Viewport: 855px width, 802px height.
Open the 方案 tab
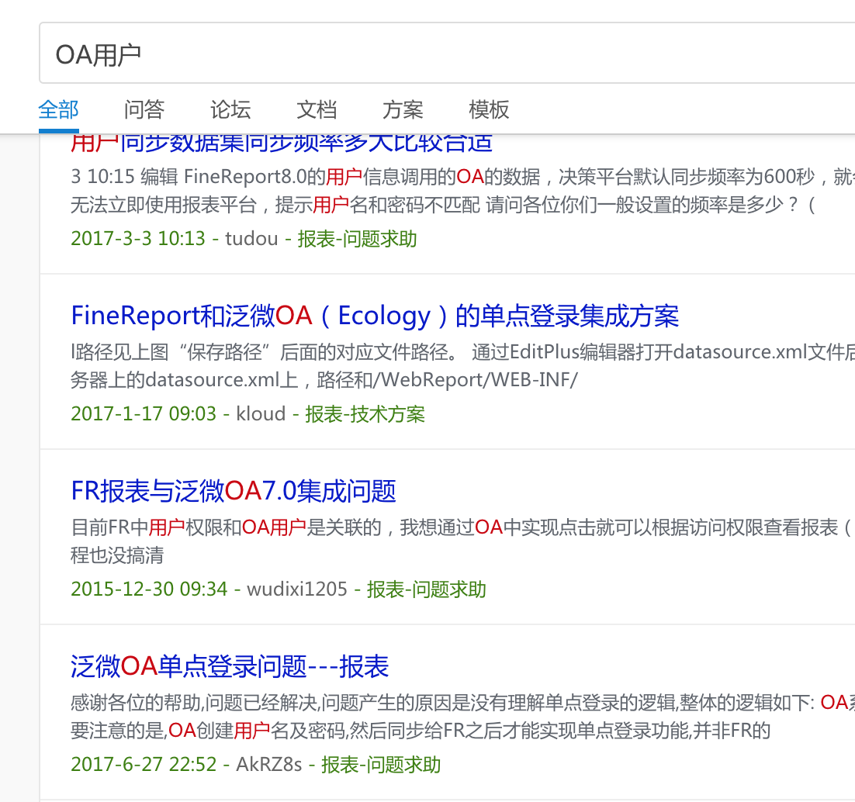(403, 109)
